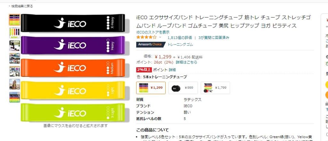This screenshot has width=328, height=141.
Task: Open the iECOのストアを表示 store link
Action: tap(153, 32)
